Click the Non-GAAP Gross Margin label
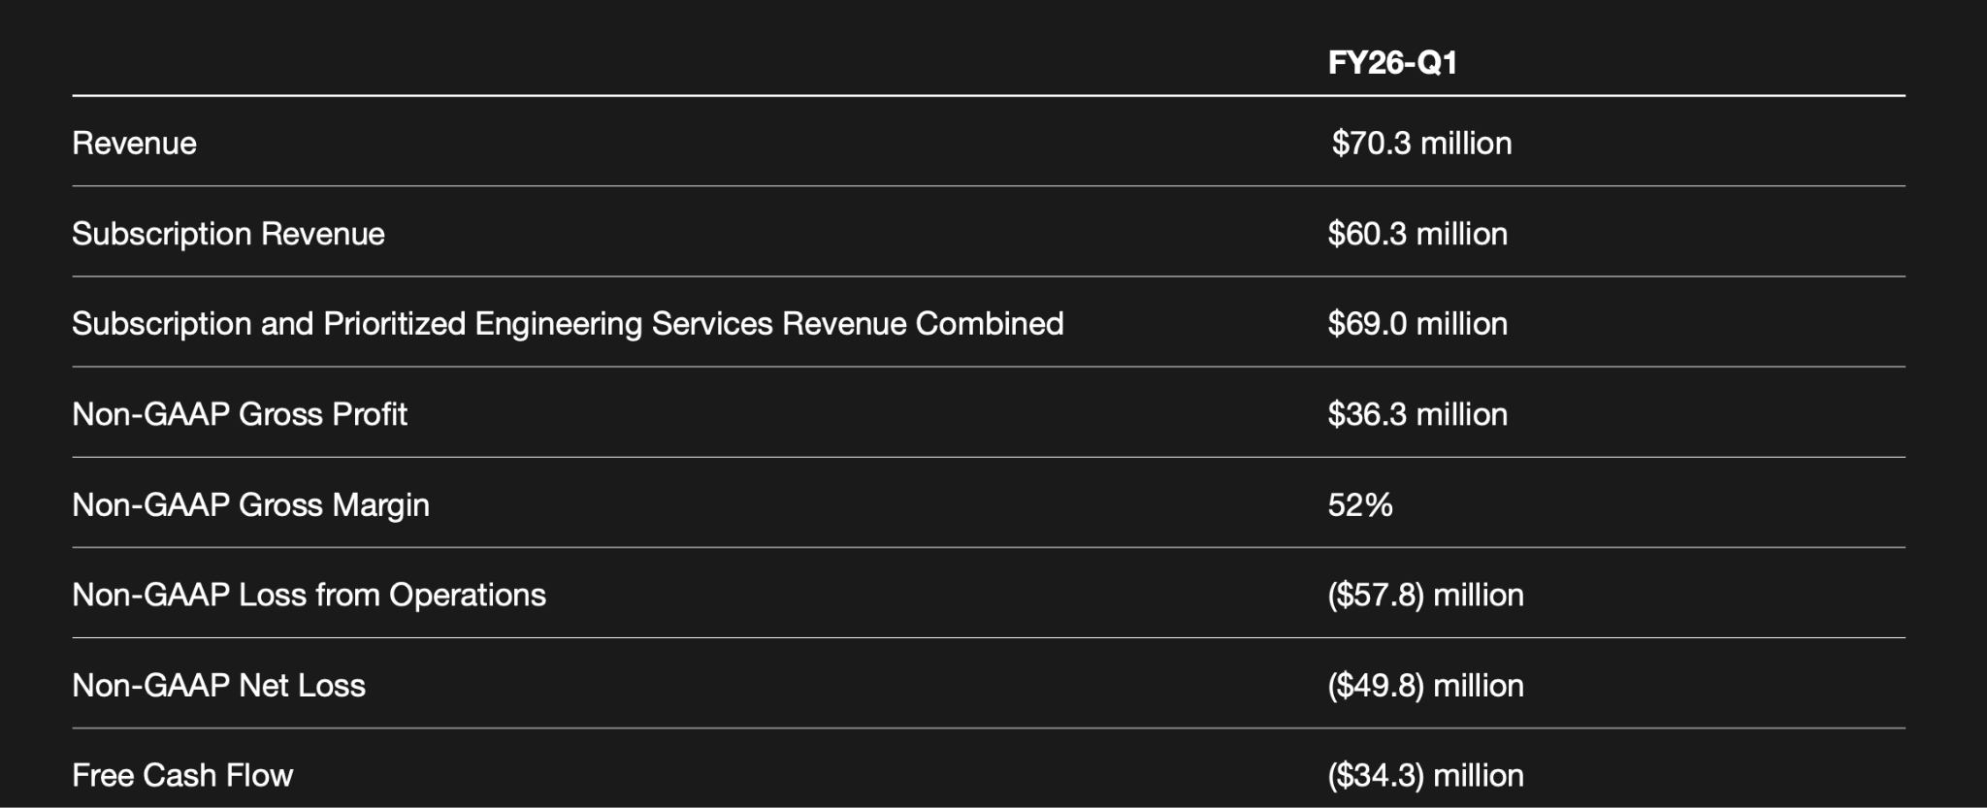Screen dimensions: 1987x808 pyautogui.click(x=250, y=505)
